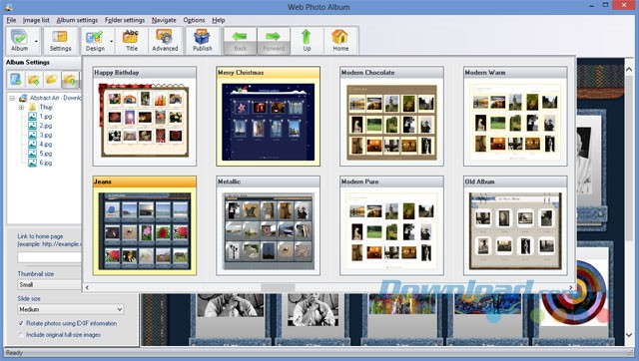Click the design gallery horizontal scrollbar thumb

pos(278,288)
